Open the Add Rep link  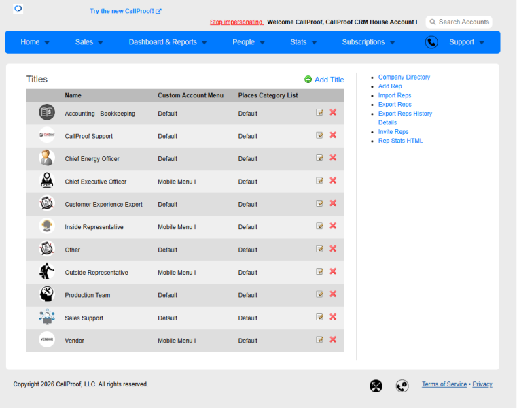pos(390,86)
